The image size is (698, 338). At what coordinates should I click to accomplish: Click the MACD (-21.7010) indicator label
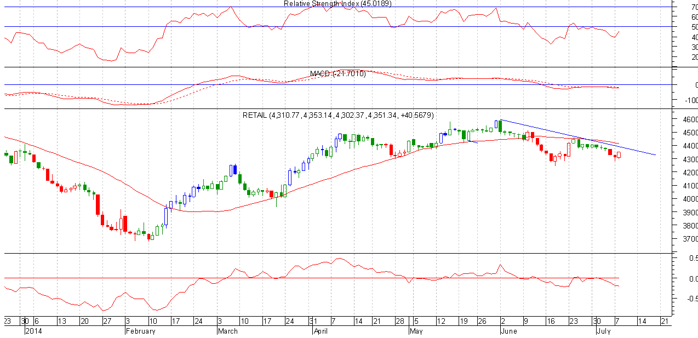[x=337, y=73]
